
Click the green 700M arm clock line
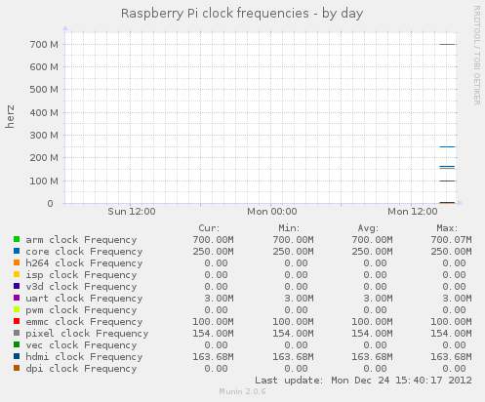click(447, 44)
